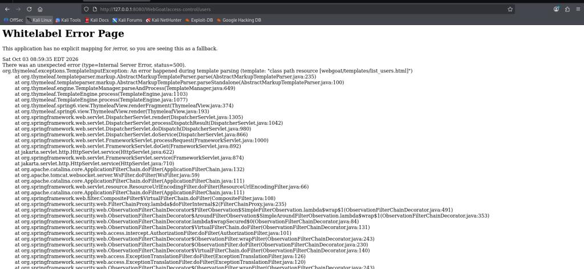The image size is (584, 269).
Task: Open the Kali Forums bookmark
Action: point(127,20)
